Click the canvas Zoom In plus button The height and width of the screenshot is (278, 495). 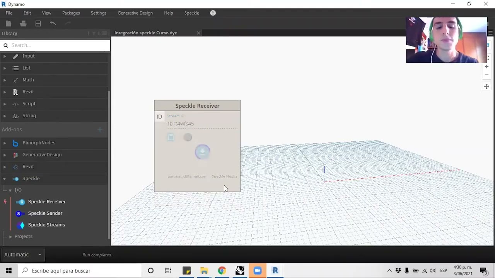(486, 66)
